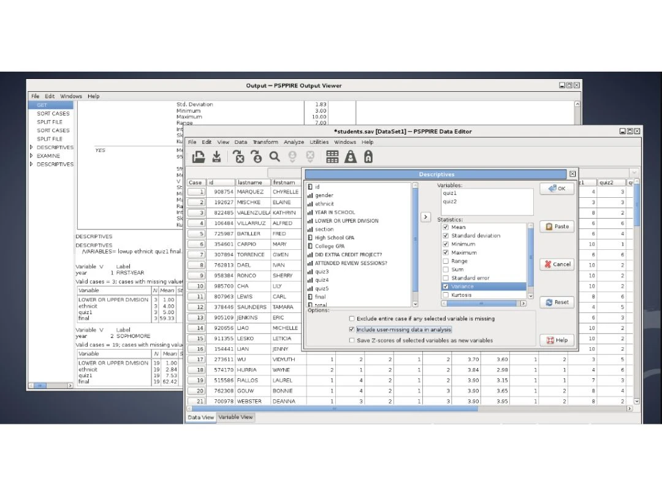Click the greyed Insert Case toolbar icon
The width and height of the screenshot is (662, 496).
click(292, 157)
